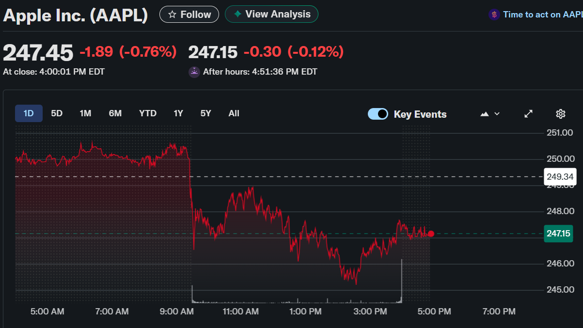Screen dimensions: 583x328
Task: Toggle the Key Events switch
Action: pyautogui.click(x=378, y=114)
